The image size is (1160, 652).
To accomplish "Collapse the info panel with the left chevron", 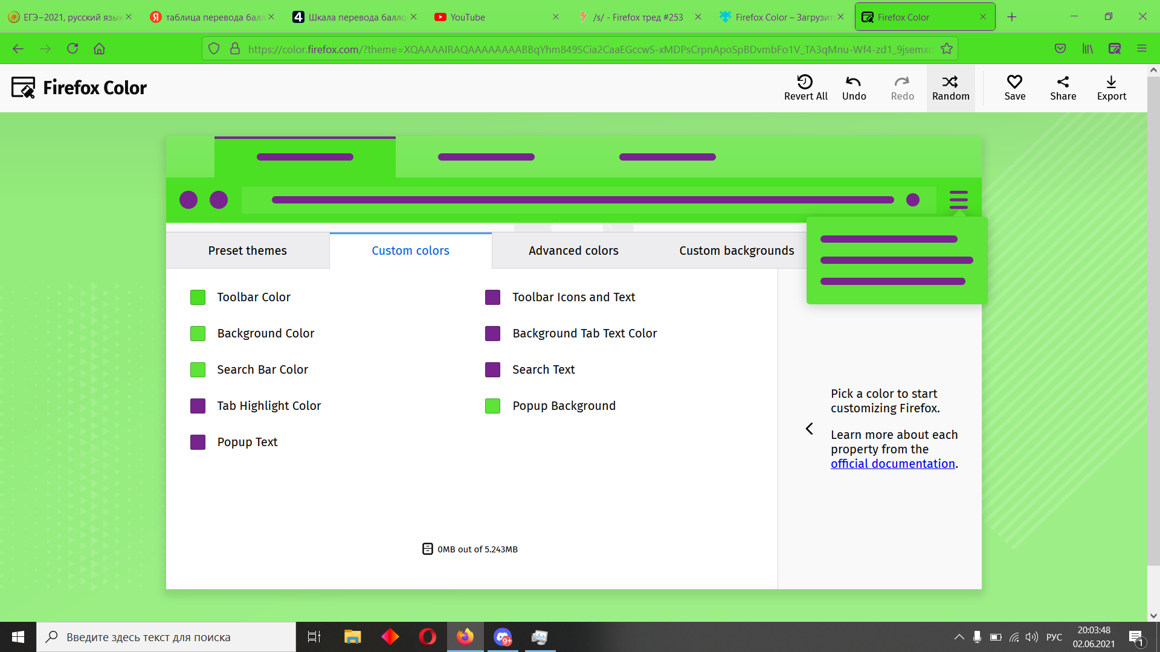I will [810, 429].
